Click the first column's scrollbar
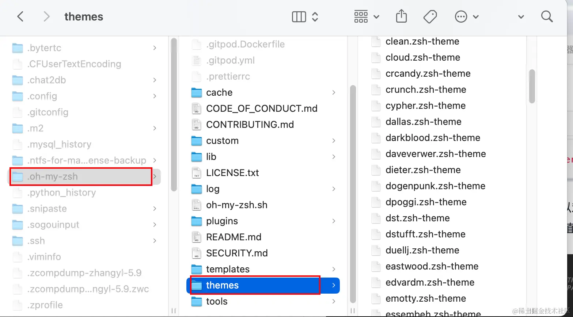This screenshot has height=317, width=573. coord(174,115)
